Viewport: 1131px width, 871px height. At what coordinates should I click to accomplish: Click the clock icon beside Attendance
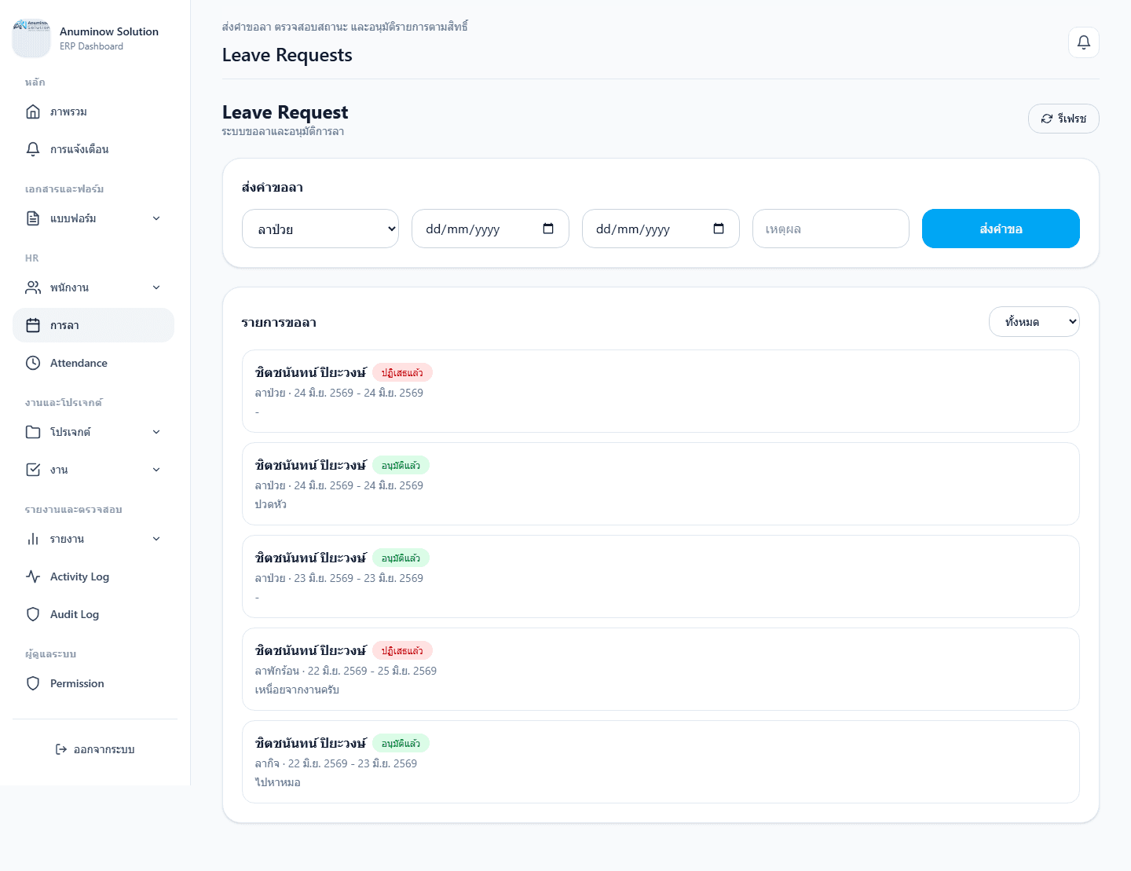pos(33,363)
